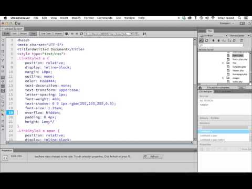Click the Synchronize icon in Files panel
Screen dimensions: 252x189
click(234, 40)
